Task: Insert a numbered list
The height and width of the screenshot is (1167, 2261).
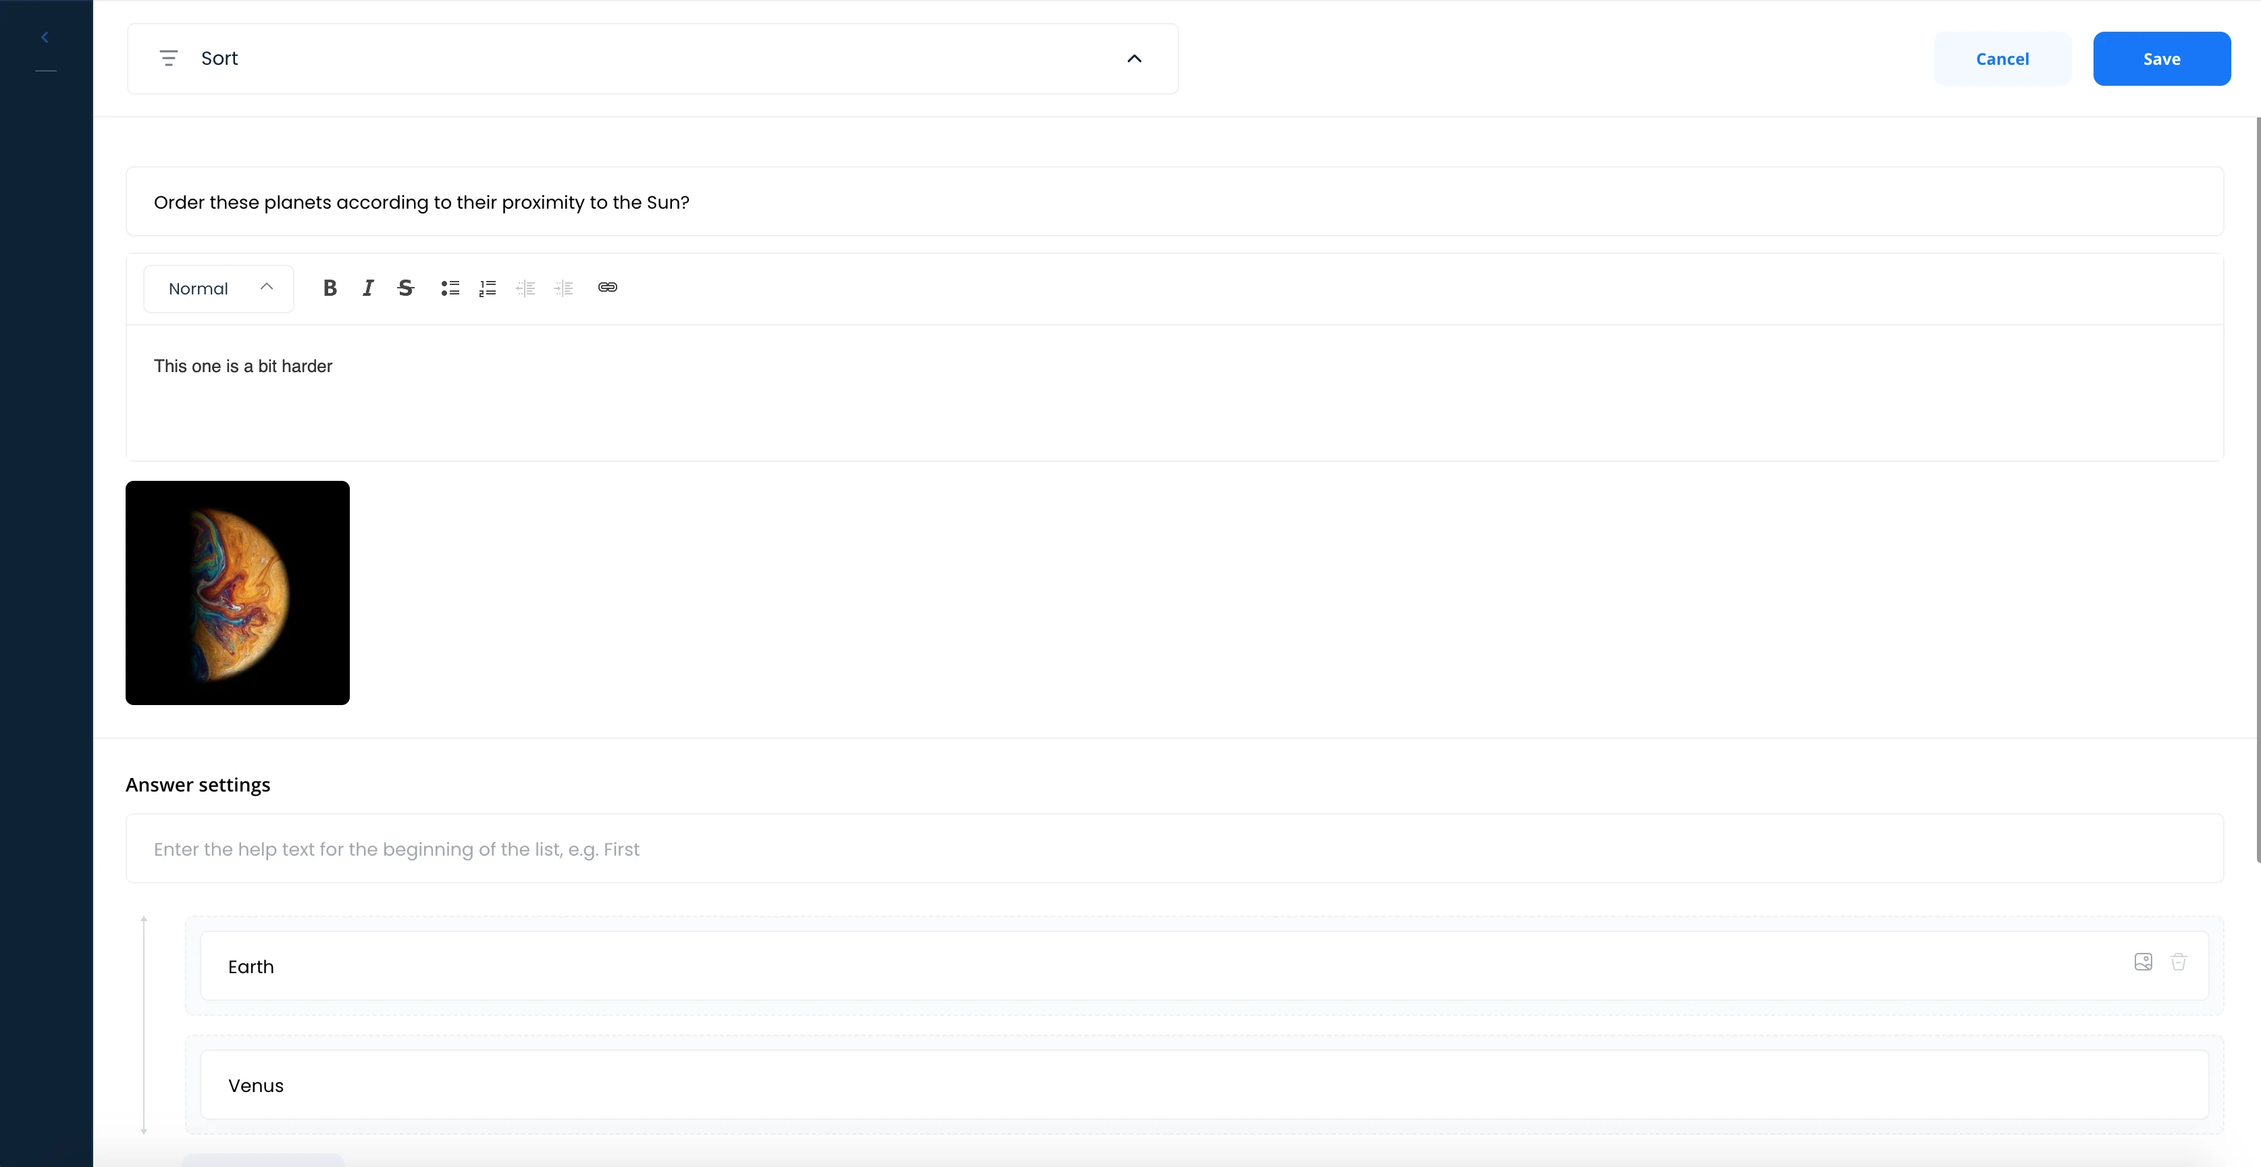Action: tap(488, 288)
